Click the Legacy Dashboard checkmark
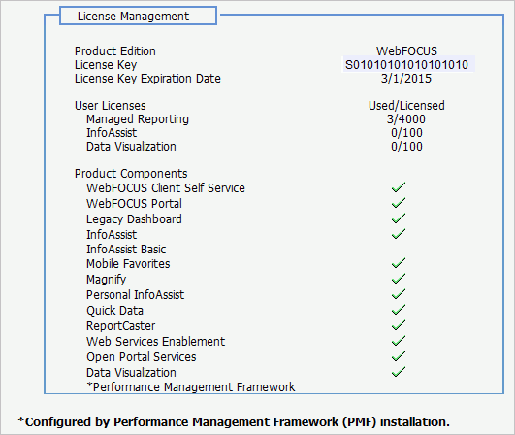515x435 pixels. 399,218
